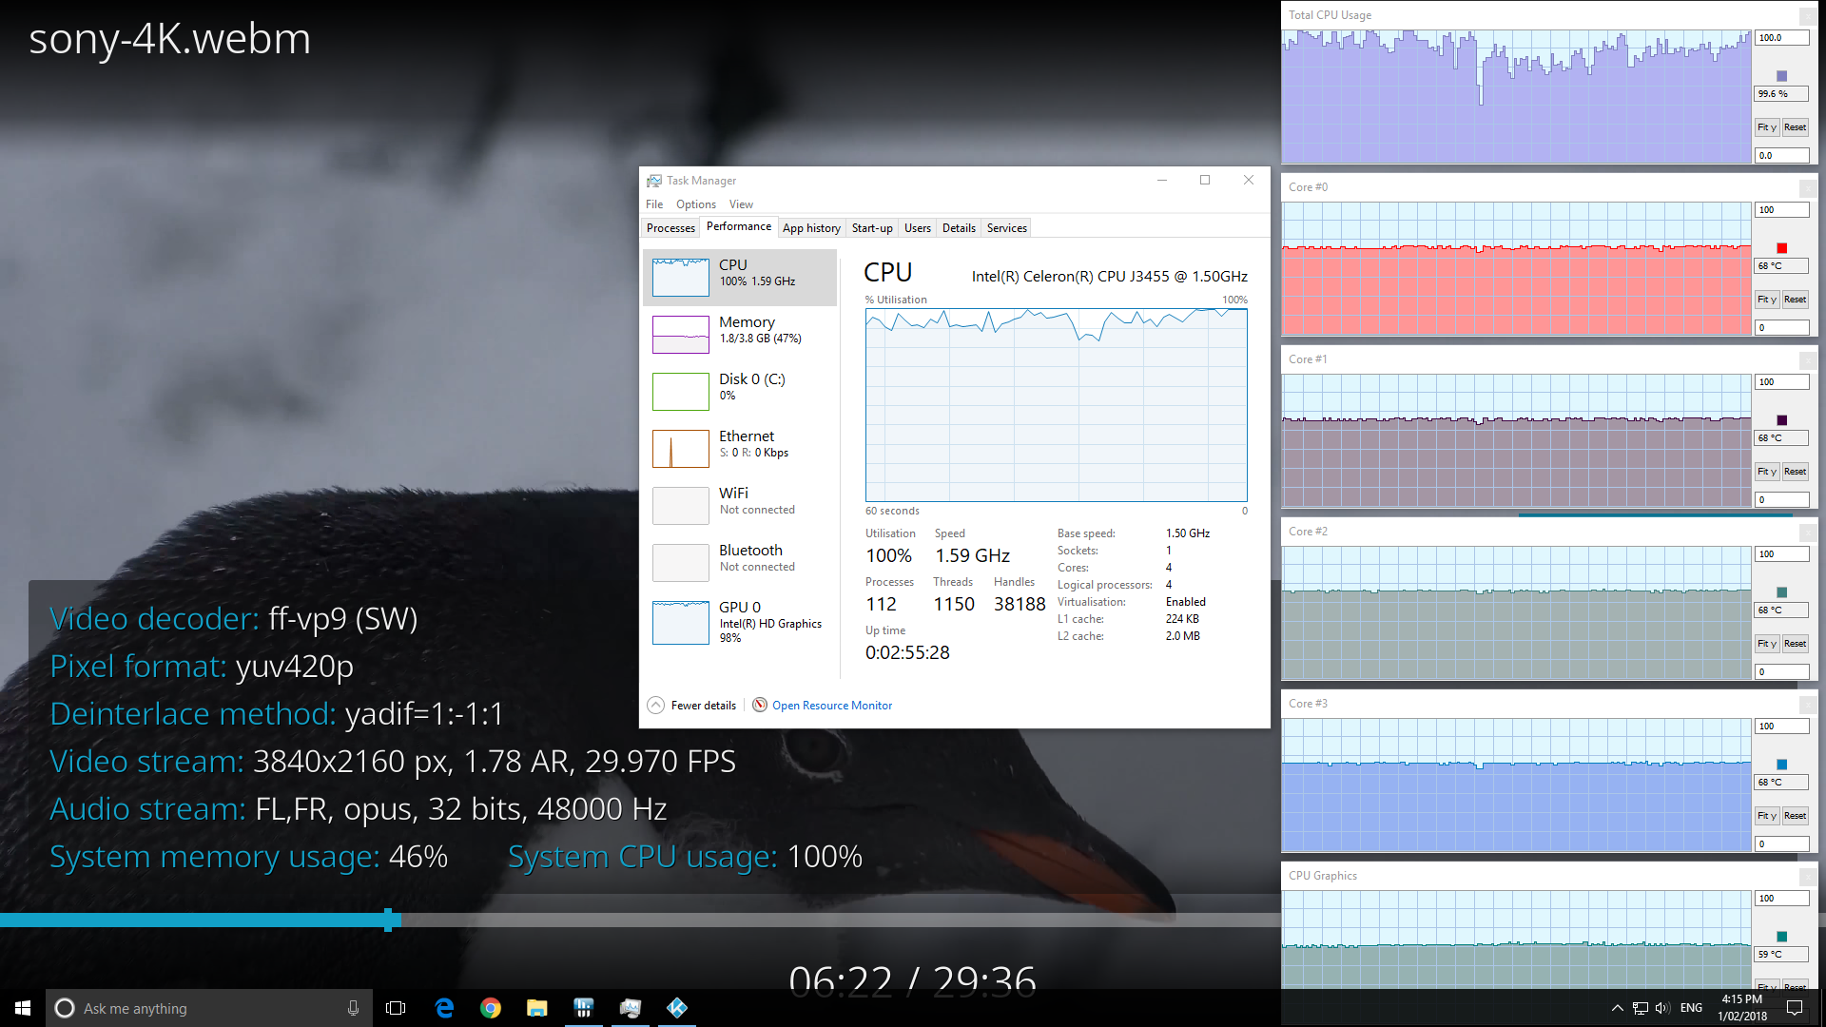Screen dimensions: 1826x1027
Task: Click the green CPU Graphics color swatch
Action: point(1782,937)
